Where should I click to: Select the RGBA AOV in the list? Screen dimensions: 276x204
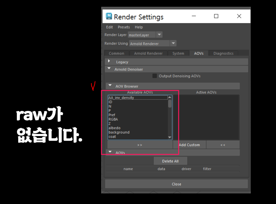pos(138,119)
